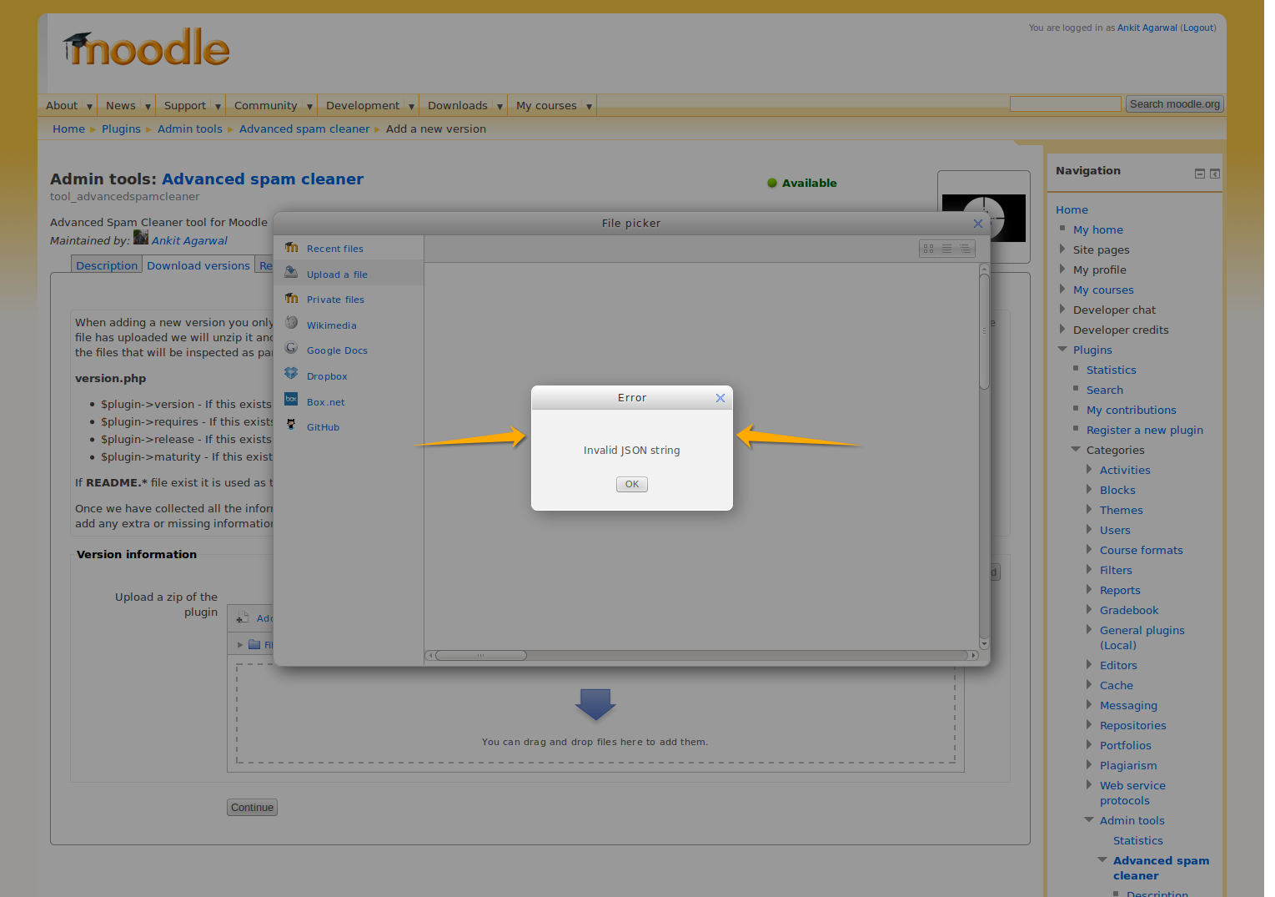Click the blue drop arrow in upload area
Screen dimensions: 1275x897
(595, 705)
